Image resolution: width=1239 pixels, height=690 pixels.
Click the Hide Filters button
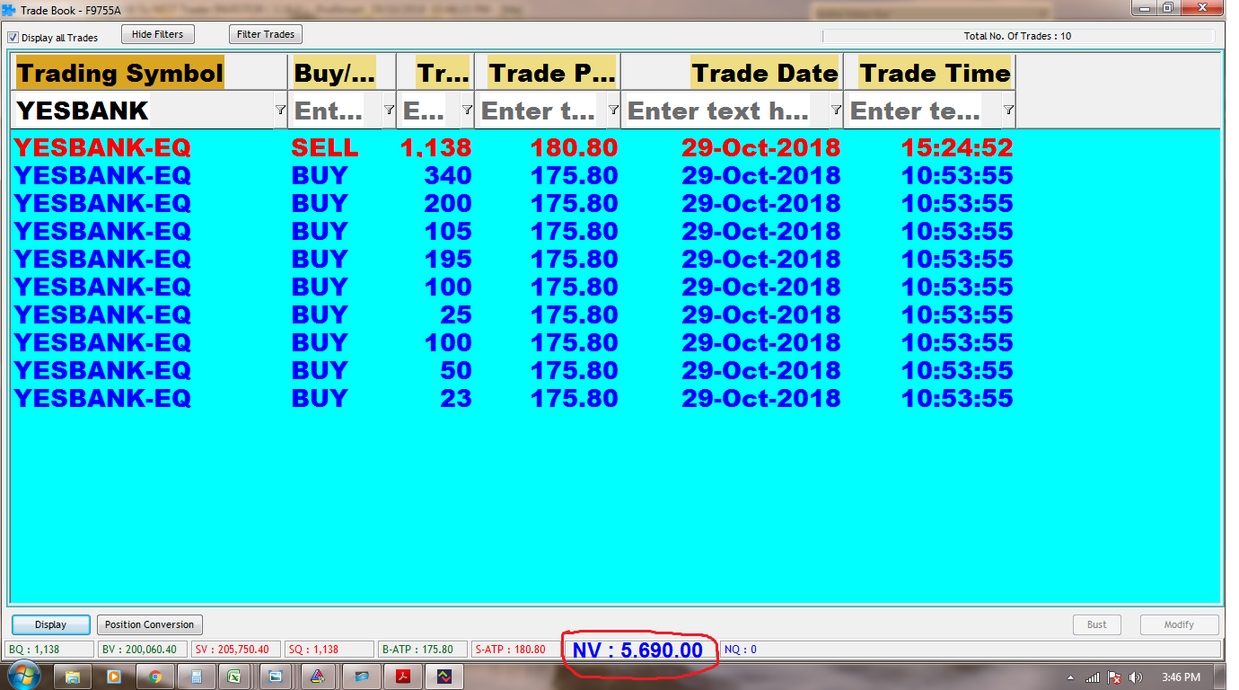tap(157, 34)
